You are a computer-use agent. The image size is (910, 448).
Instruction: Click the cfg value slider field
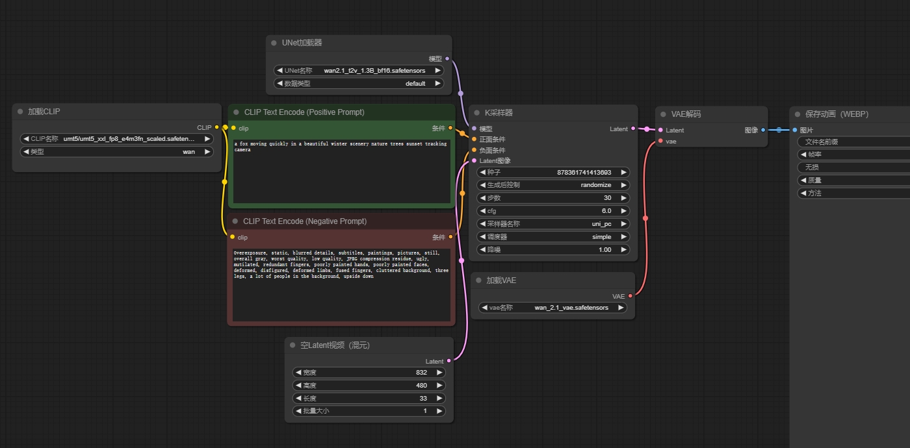click(552, 211)
